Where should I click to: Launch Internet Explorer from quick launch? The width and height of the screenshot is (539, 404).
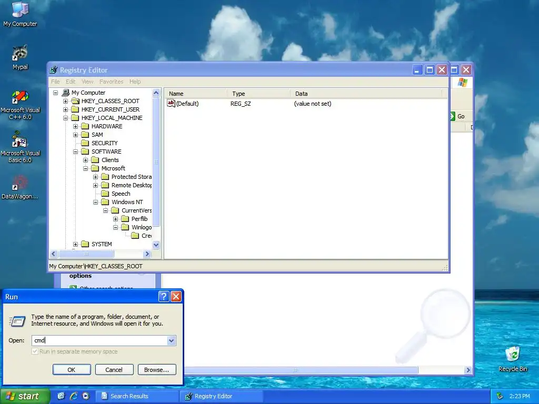(73, 396)
